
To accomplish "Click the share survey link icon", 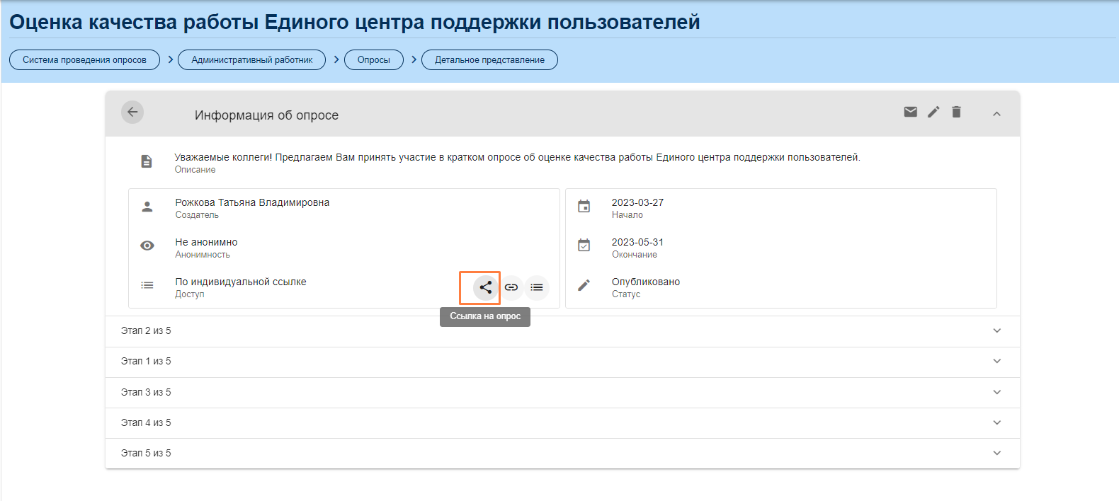I will (485, 287).
